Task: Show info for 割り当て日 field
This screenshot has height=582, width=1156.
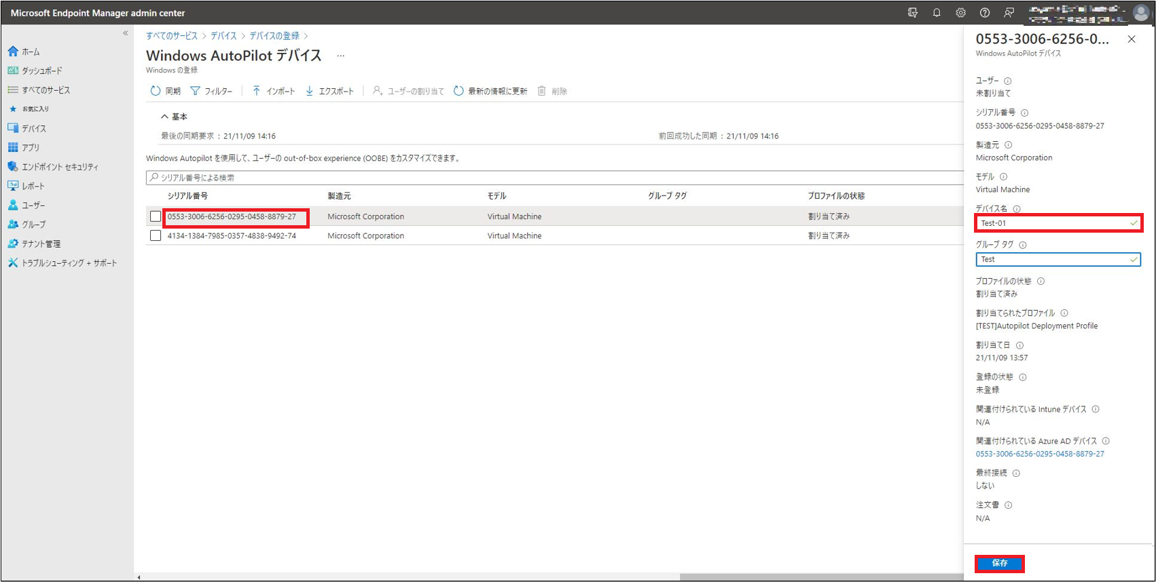Action: click(1019, 345)
